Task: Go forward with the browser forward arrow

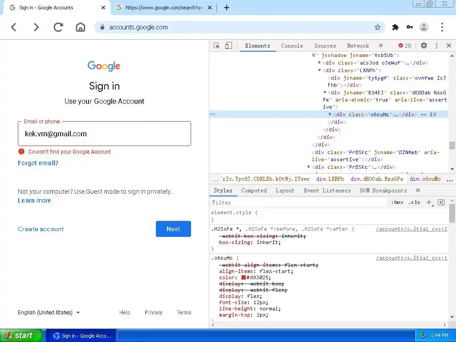Action: coord(36,27)
